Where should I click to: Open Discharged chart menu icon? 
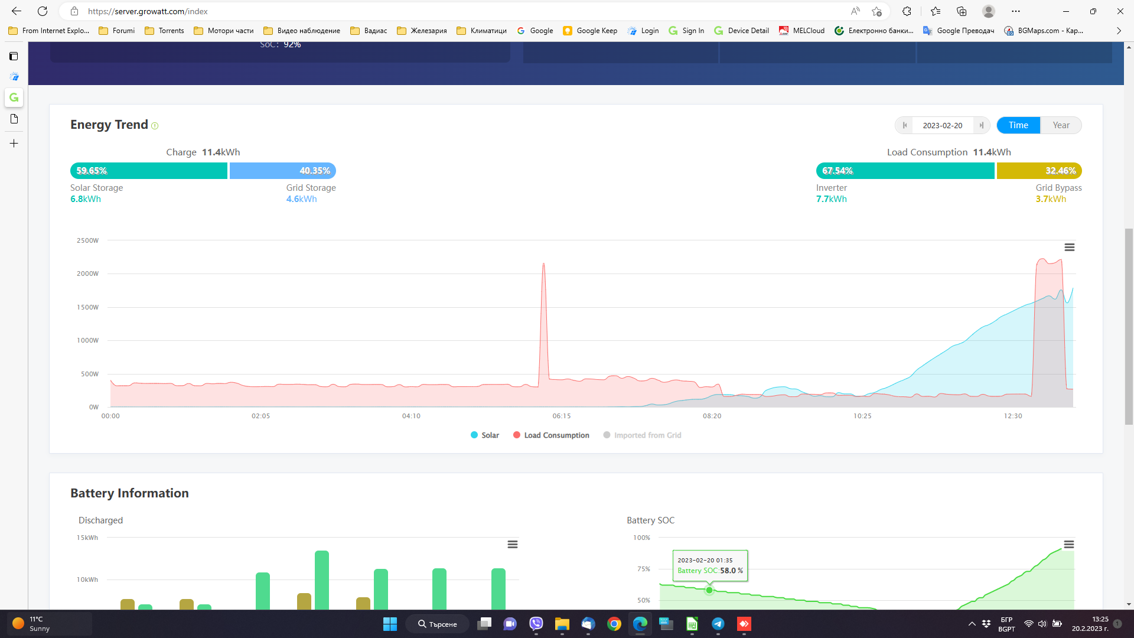click(512, 545)
